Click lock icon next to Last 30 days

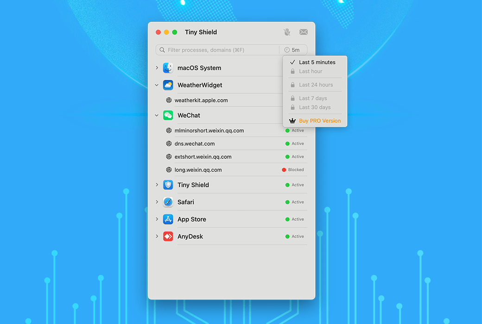point(292,107)
